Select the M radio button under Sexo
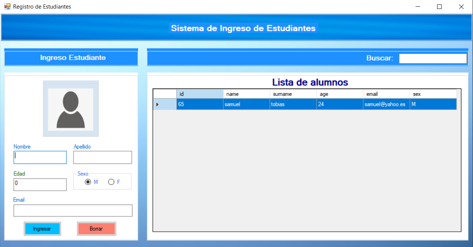 click(x=88, y=182)
